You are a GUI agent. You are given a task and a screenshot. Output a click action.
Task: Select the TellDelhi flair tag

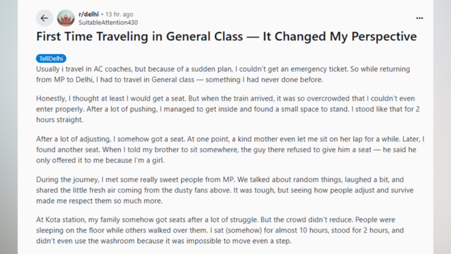click(51, 58)
